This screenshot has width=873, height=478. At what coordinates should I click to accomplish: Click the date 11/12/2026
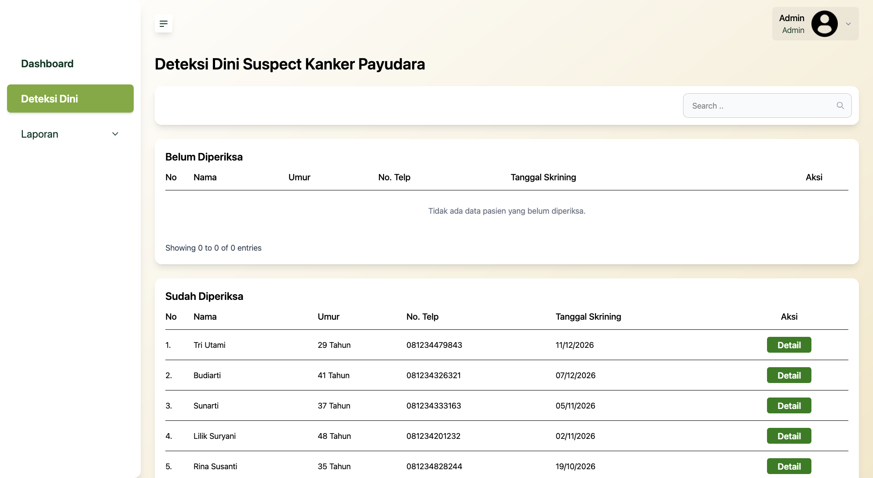pos(574,345)
